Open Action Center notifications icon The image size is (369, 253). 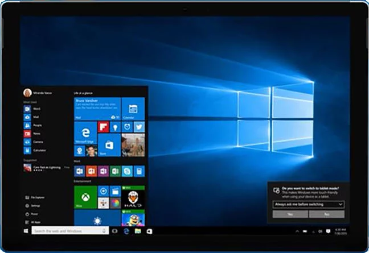coord(329,231)
